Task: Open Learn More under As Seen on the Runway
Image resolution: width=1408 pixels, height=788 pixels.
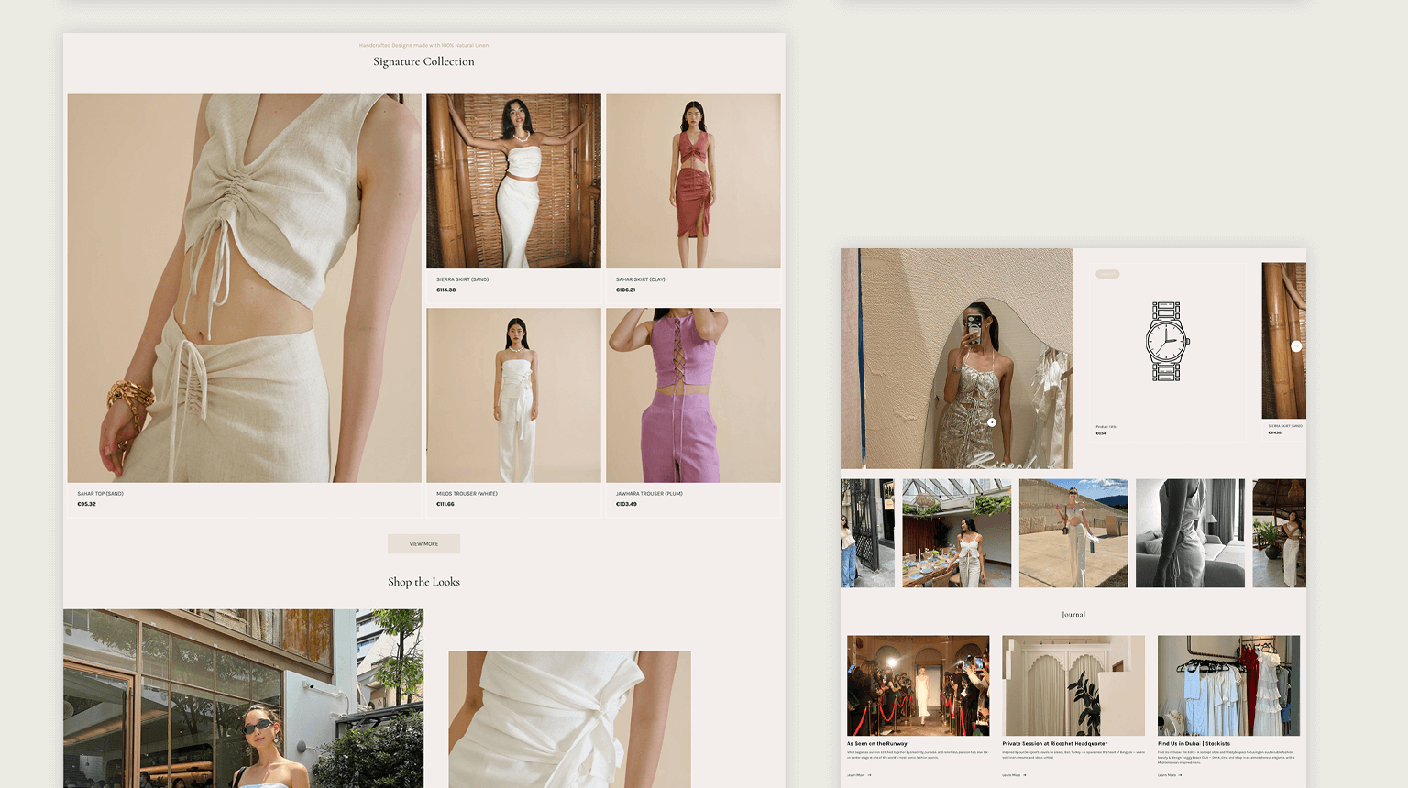Action: click(x=859, y=775)
